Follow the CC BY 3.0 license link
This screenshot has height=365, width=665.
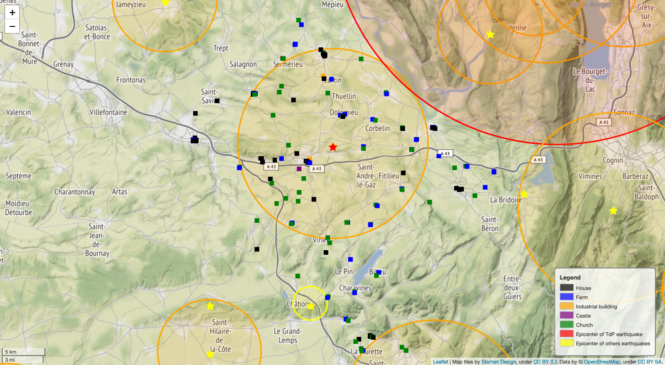point(545,362)
